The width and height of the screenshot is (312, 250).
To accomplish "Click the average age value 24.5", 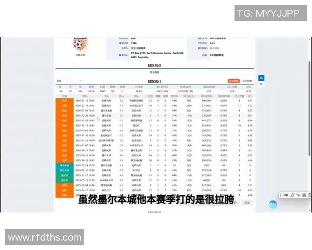I will click(212, 43).
